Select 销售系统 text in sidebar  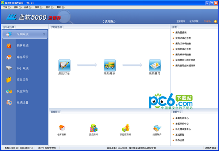click(x=23, y=46)
